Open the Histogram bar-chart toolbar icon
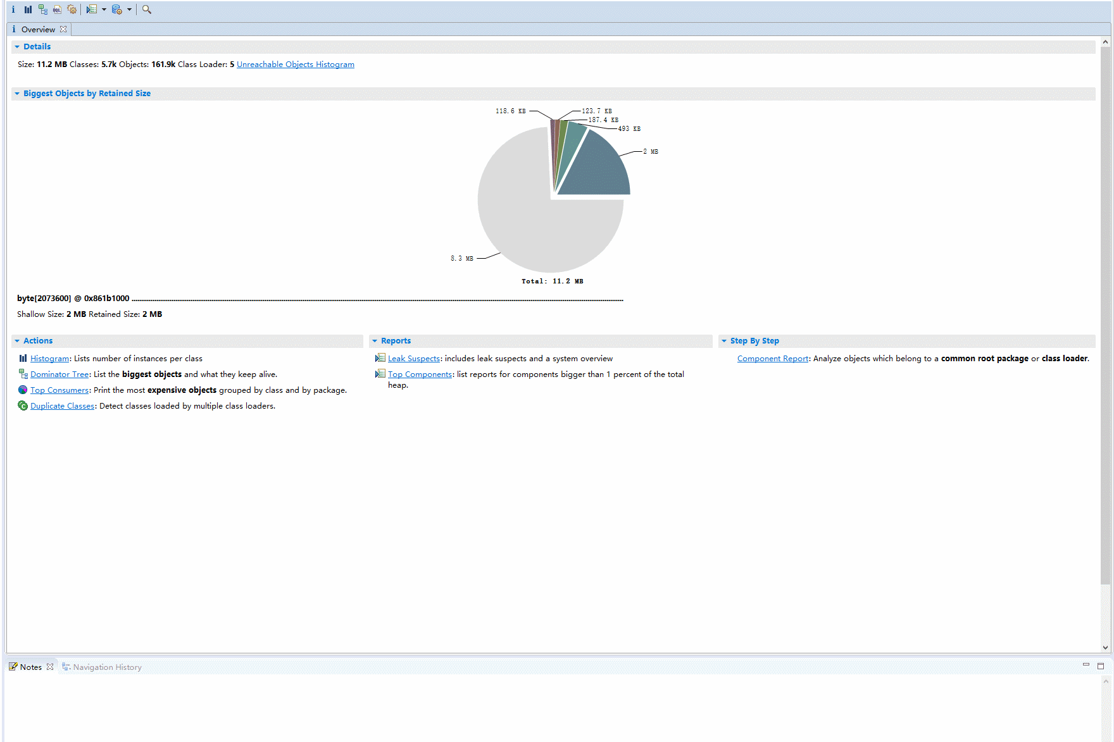 (28, 9)
